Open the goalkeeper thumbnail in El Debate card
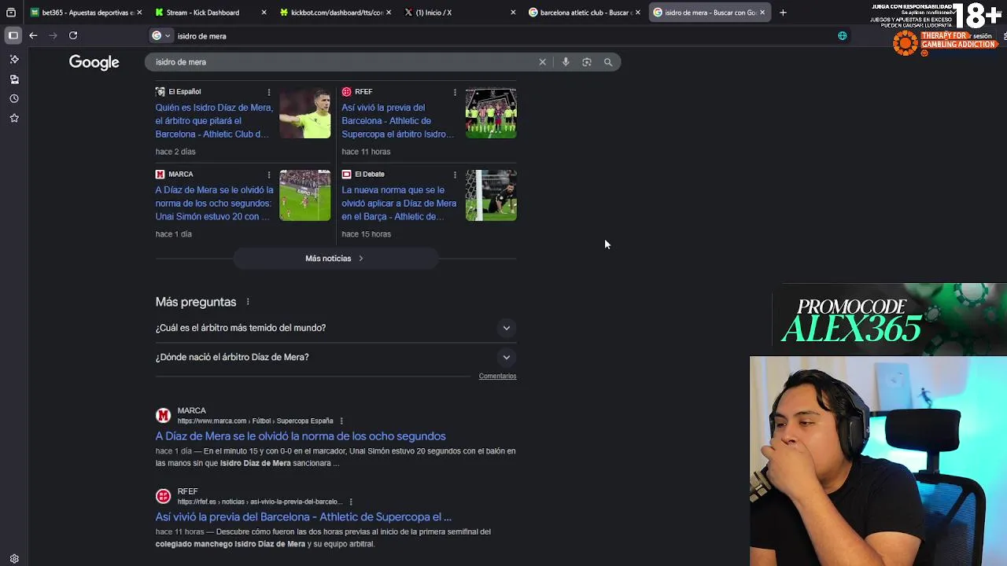 491,195
